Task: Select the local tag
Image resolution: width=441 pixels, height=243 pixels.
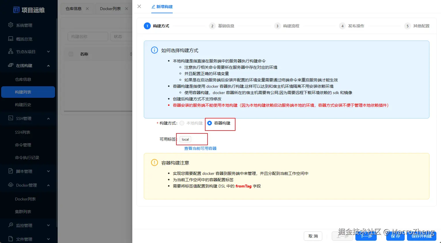Action: pyautogui.click(x=185, y=139)
